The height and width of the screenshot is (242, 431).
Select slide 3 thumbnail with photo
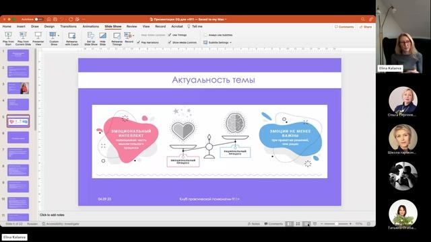click(18, 88)
